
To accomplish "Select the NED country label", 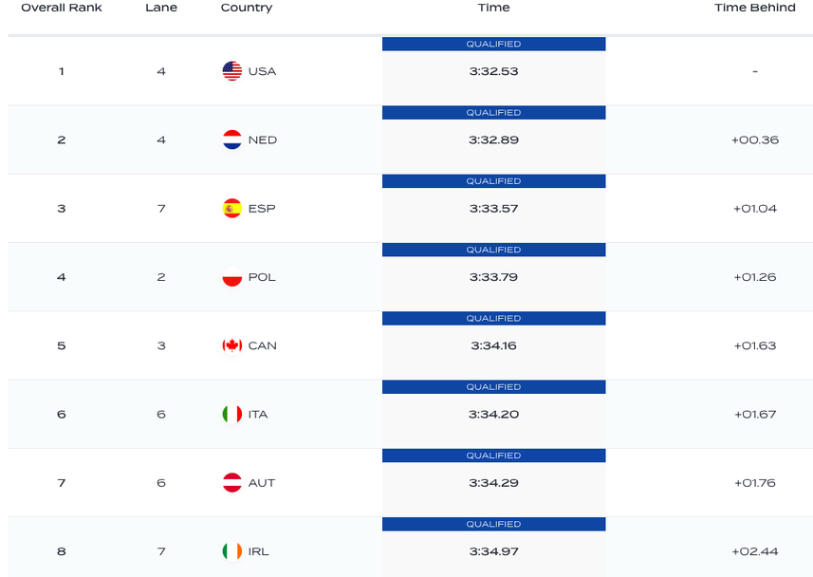I will coord(263,140).
